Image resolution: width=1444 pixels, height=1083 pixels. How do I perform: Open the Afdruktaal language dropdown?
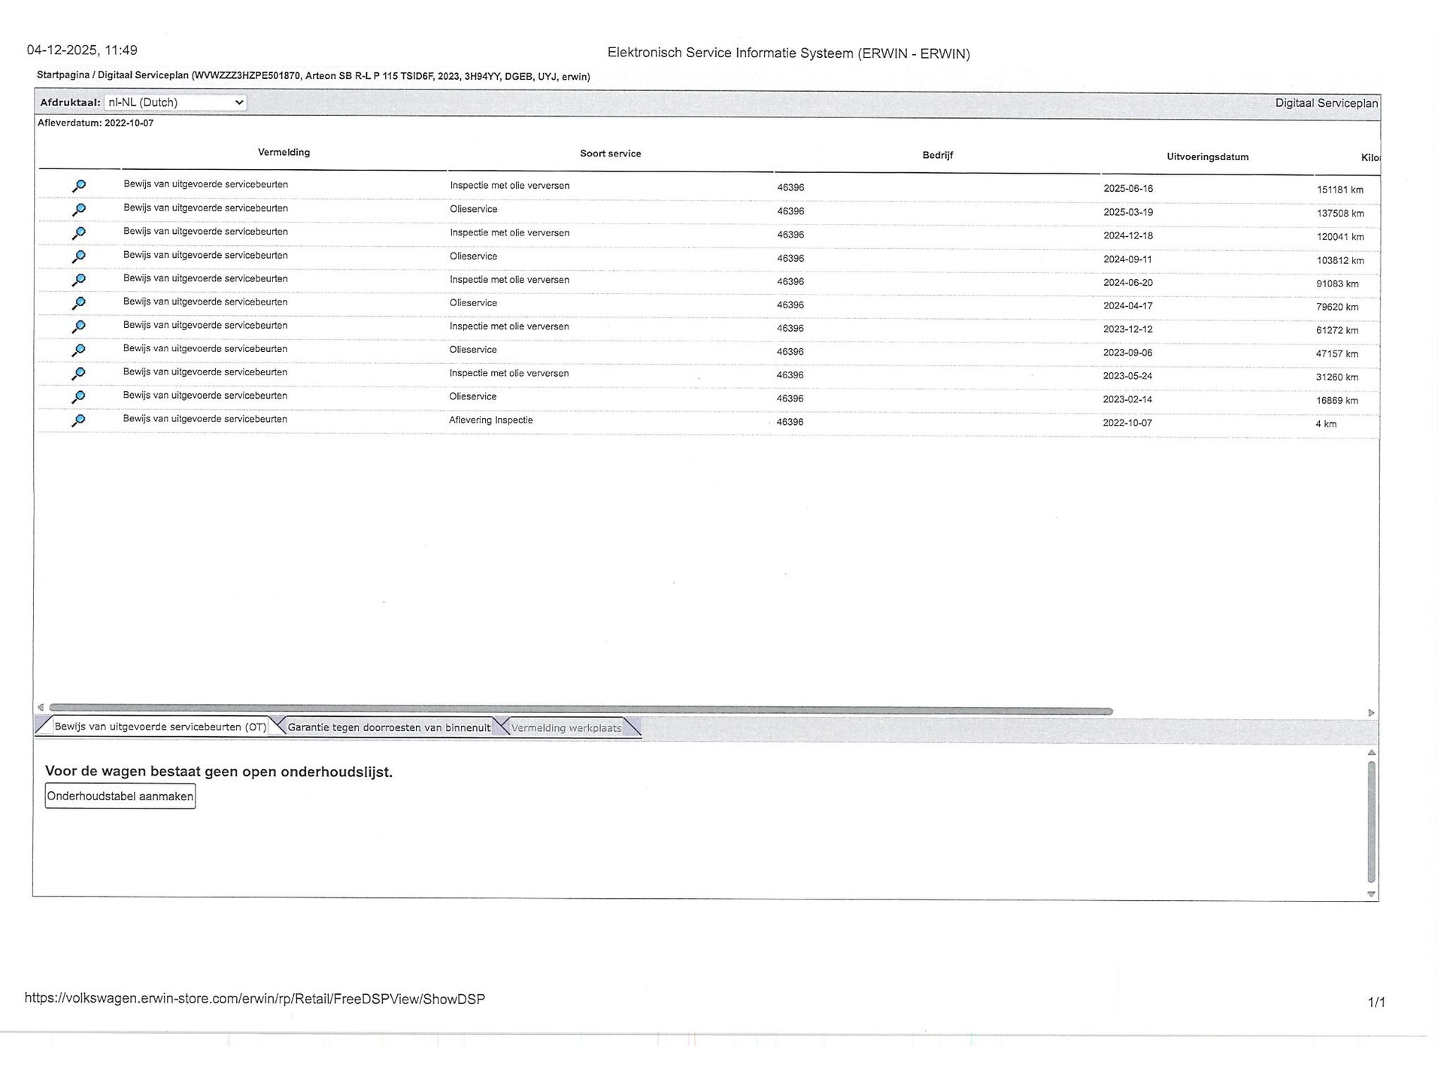(x=175, y=102)
